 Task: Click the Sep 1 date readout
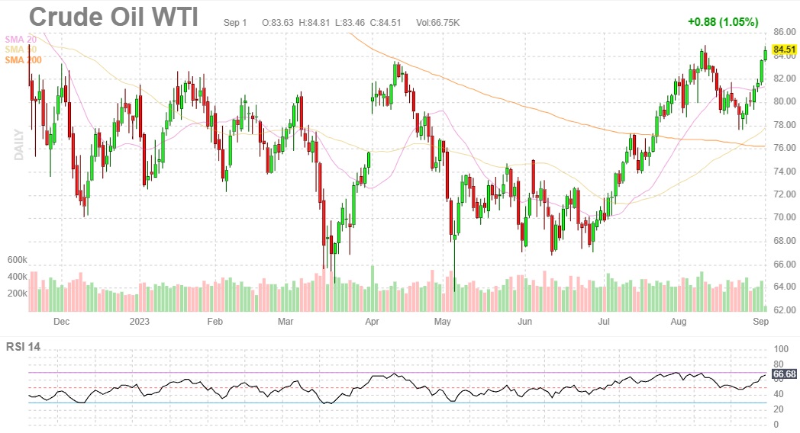point(234,23)
